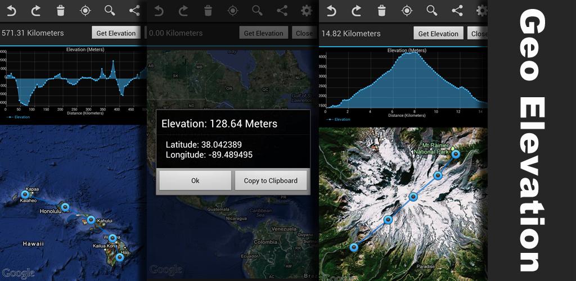Select the center summit waypoint on Rainier
This screenshot has height=281, width=576.
413,197
